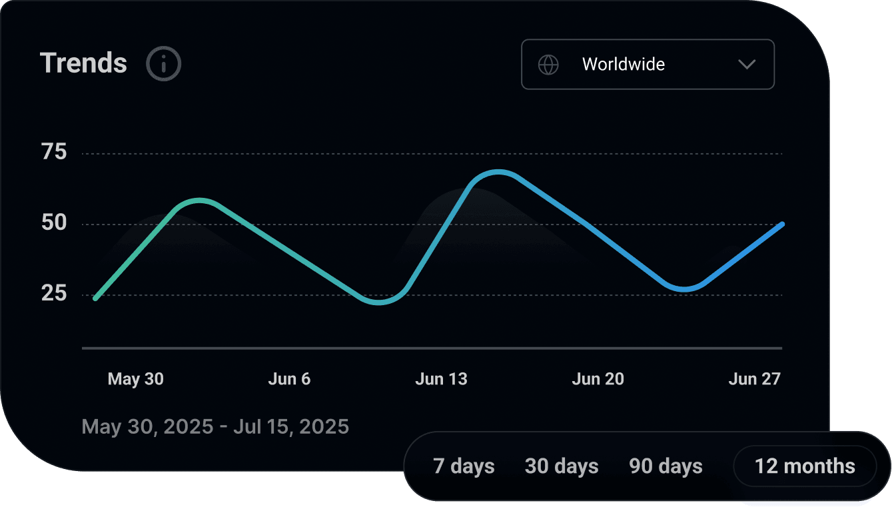Click the Worldwide label text
This screenshot has height=507, width=892.
623,65
